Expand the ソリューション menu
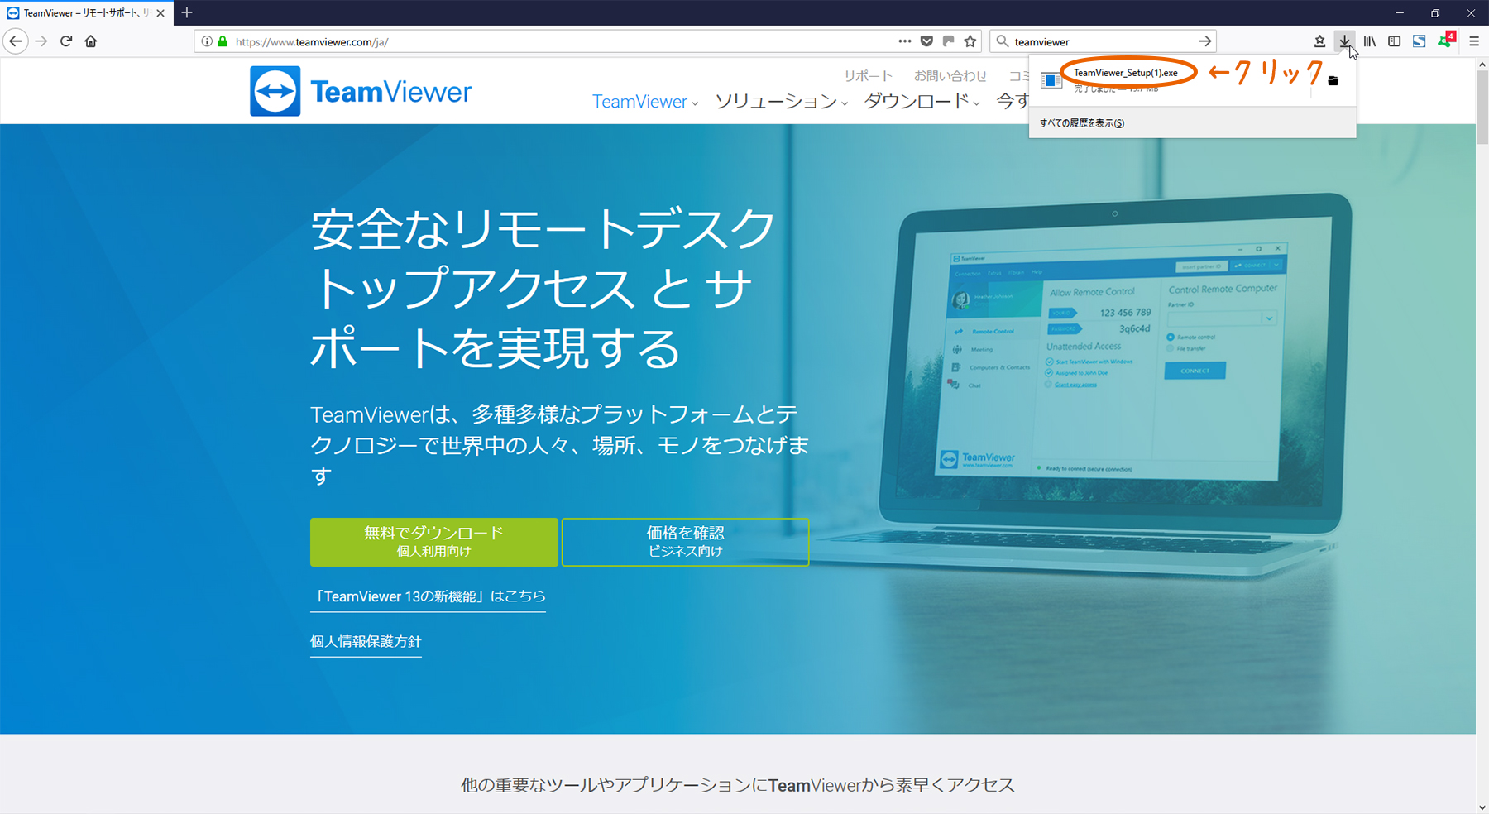Image resolution: width=1489 pixels, height=814 pixels. coord(781,101)
